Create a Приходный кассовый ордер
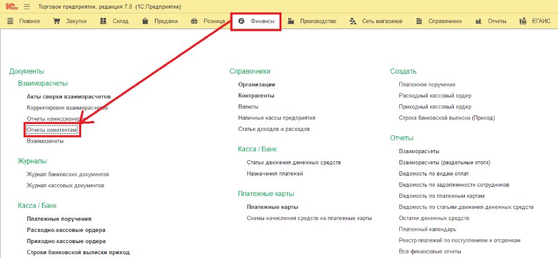Image resolution: width=558 pixels, height=258 pixels. click(x=435, y=107)
